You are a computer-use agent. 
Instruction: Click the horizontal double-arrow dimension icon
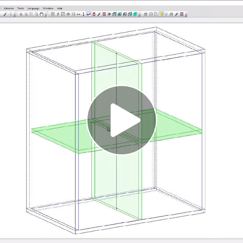[x=78, y=14]
